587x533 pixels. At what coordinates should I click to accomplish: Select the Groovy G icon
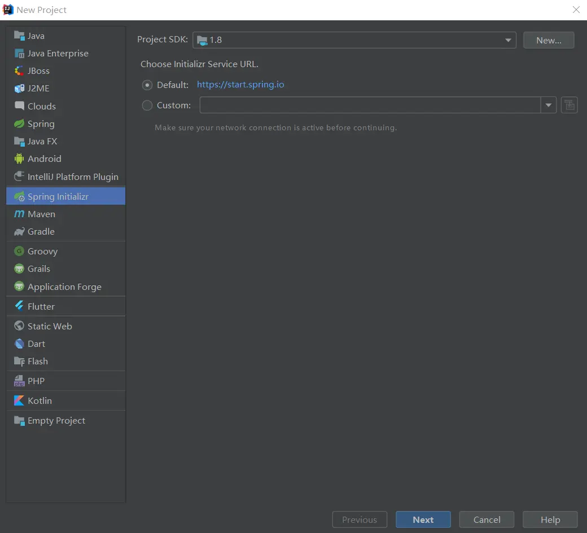tap(19, 251)
